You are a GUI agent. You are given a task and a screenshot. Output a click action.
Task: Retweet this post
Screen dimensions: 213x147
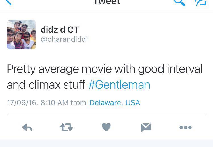[66, 128]
